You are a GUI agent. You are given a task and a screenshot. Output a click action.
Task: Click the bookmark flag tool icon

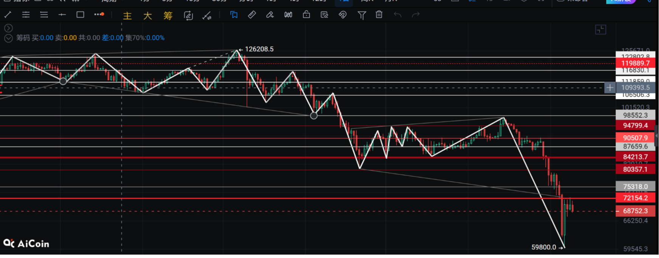234,15
